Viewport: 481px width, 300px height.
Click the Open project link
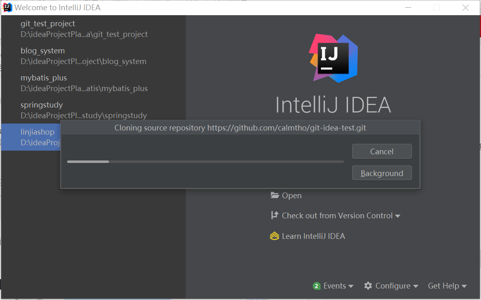click(291, 195)
